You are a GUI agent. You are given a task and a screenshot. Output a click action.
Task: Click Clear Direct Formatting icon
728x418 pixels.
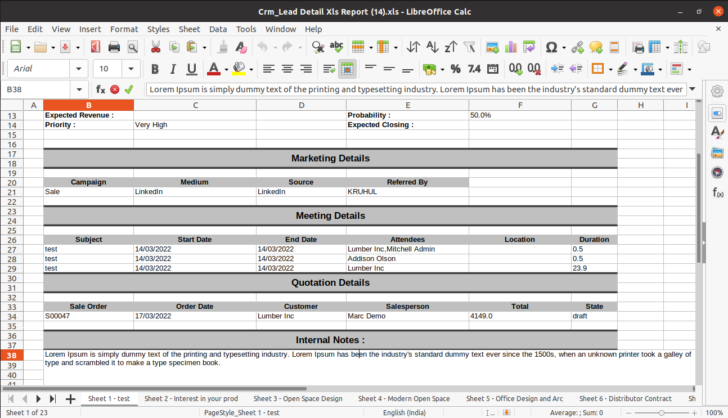click(241, 47)
